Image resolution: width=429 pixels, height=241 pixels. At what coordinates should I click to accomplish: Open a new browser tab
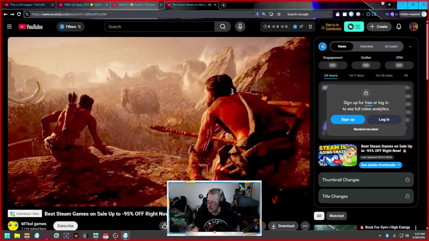click(224, 5)
